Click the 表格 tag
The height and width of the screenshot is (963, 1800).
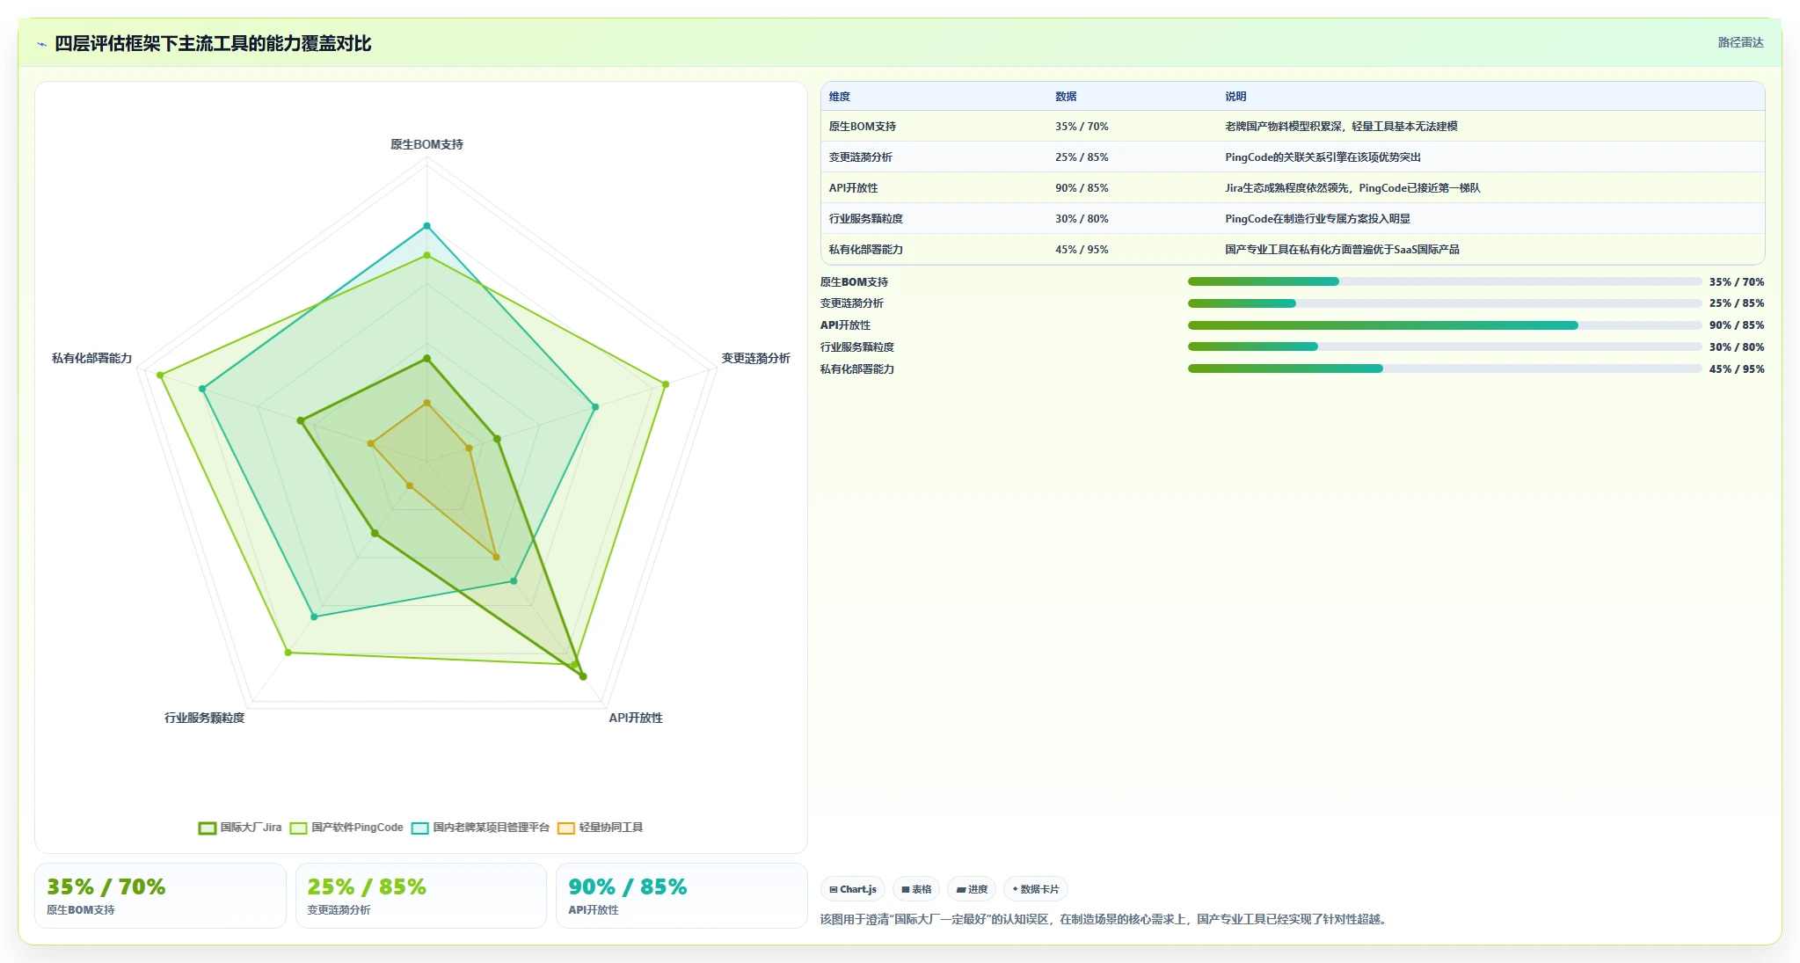[x=916, y=889]
